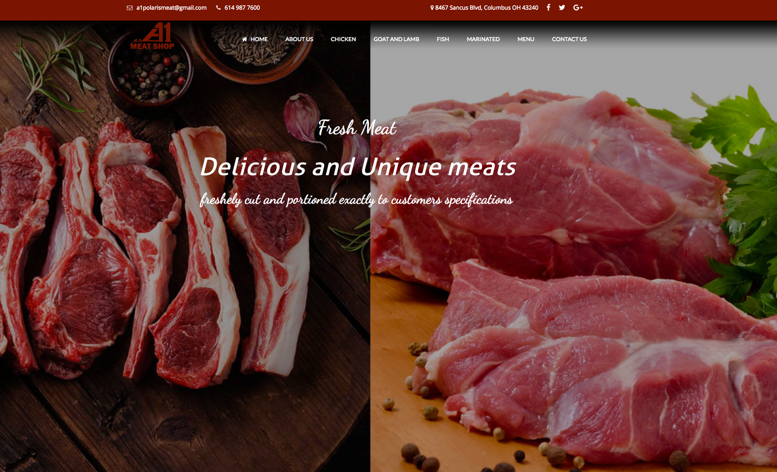This screenshot has width=777, height=472.
Task: Click the phone handset icon
Action: point(219,8)
